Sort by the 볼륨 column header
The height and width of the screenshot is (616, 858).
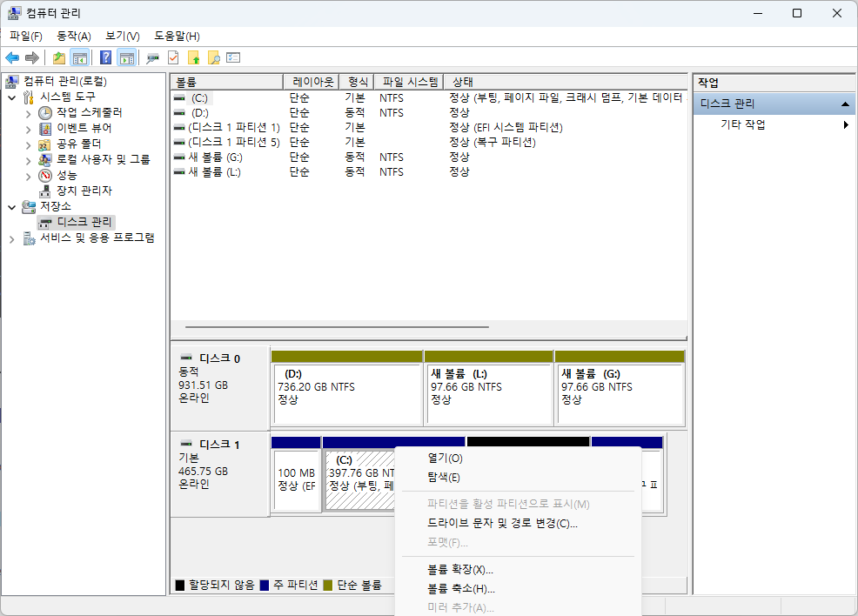click(226, 82)
